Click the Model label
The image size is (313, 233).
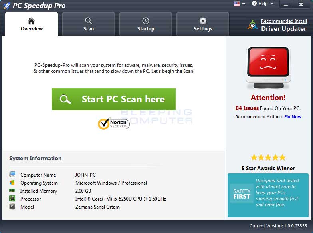27,207
